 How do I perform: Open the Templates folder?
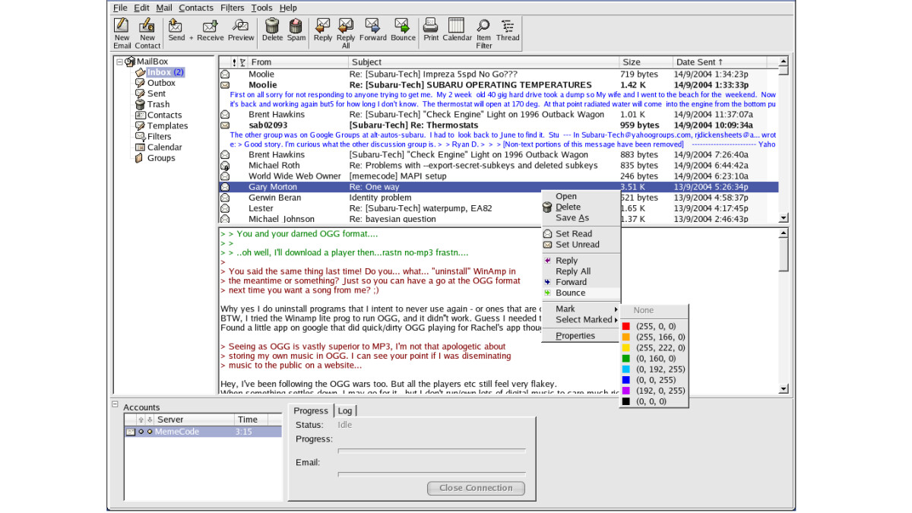167,126
